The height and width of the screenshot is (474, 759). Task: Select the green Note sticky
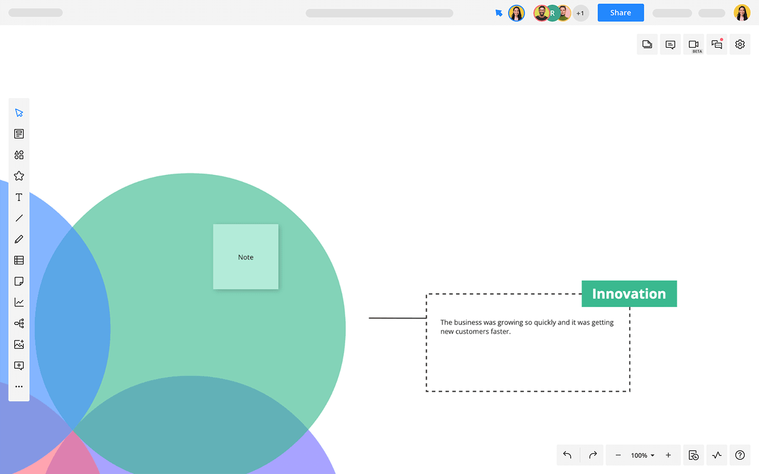(246, 257)
